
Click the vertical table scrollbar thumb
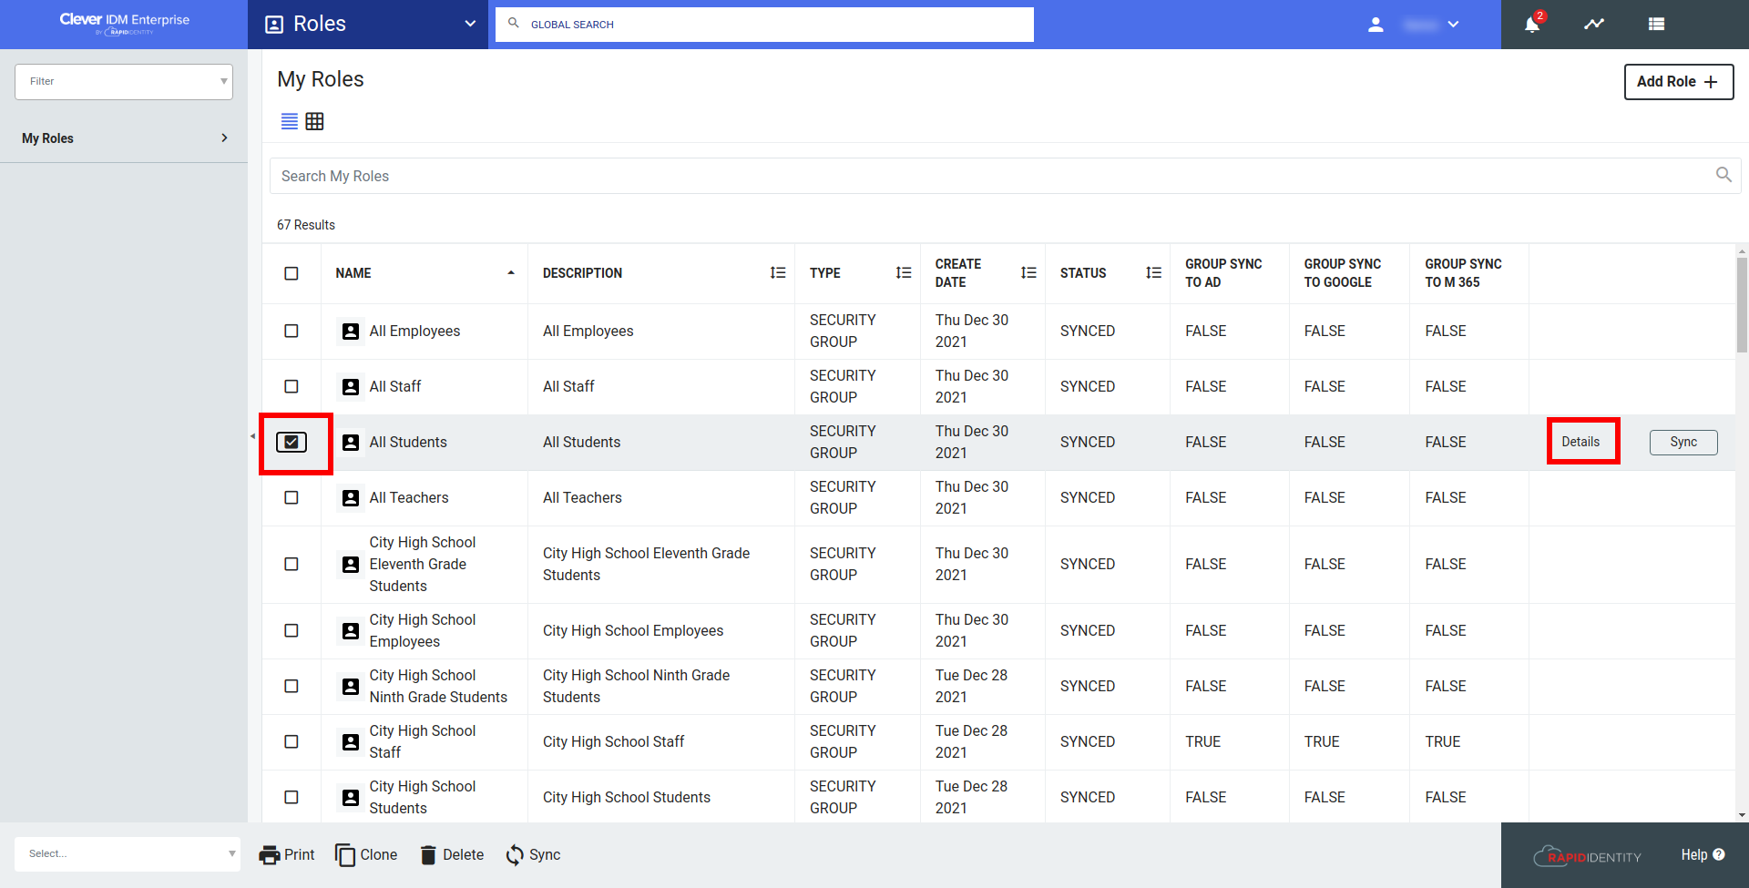pyautogui.click(x=1742, y=305)
